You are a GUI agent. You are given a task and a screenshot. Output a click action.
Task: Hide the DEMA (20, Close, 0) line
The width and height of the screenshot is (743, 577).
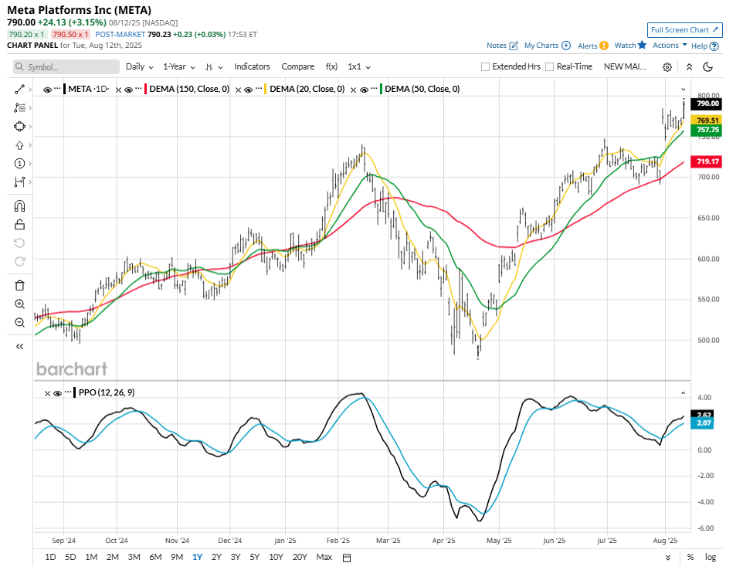(x=248, y=90)
